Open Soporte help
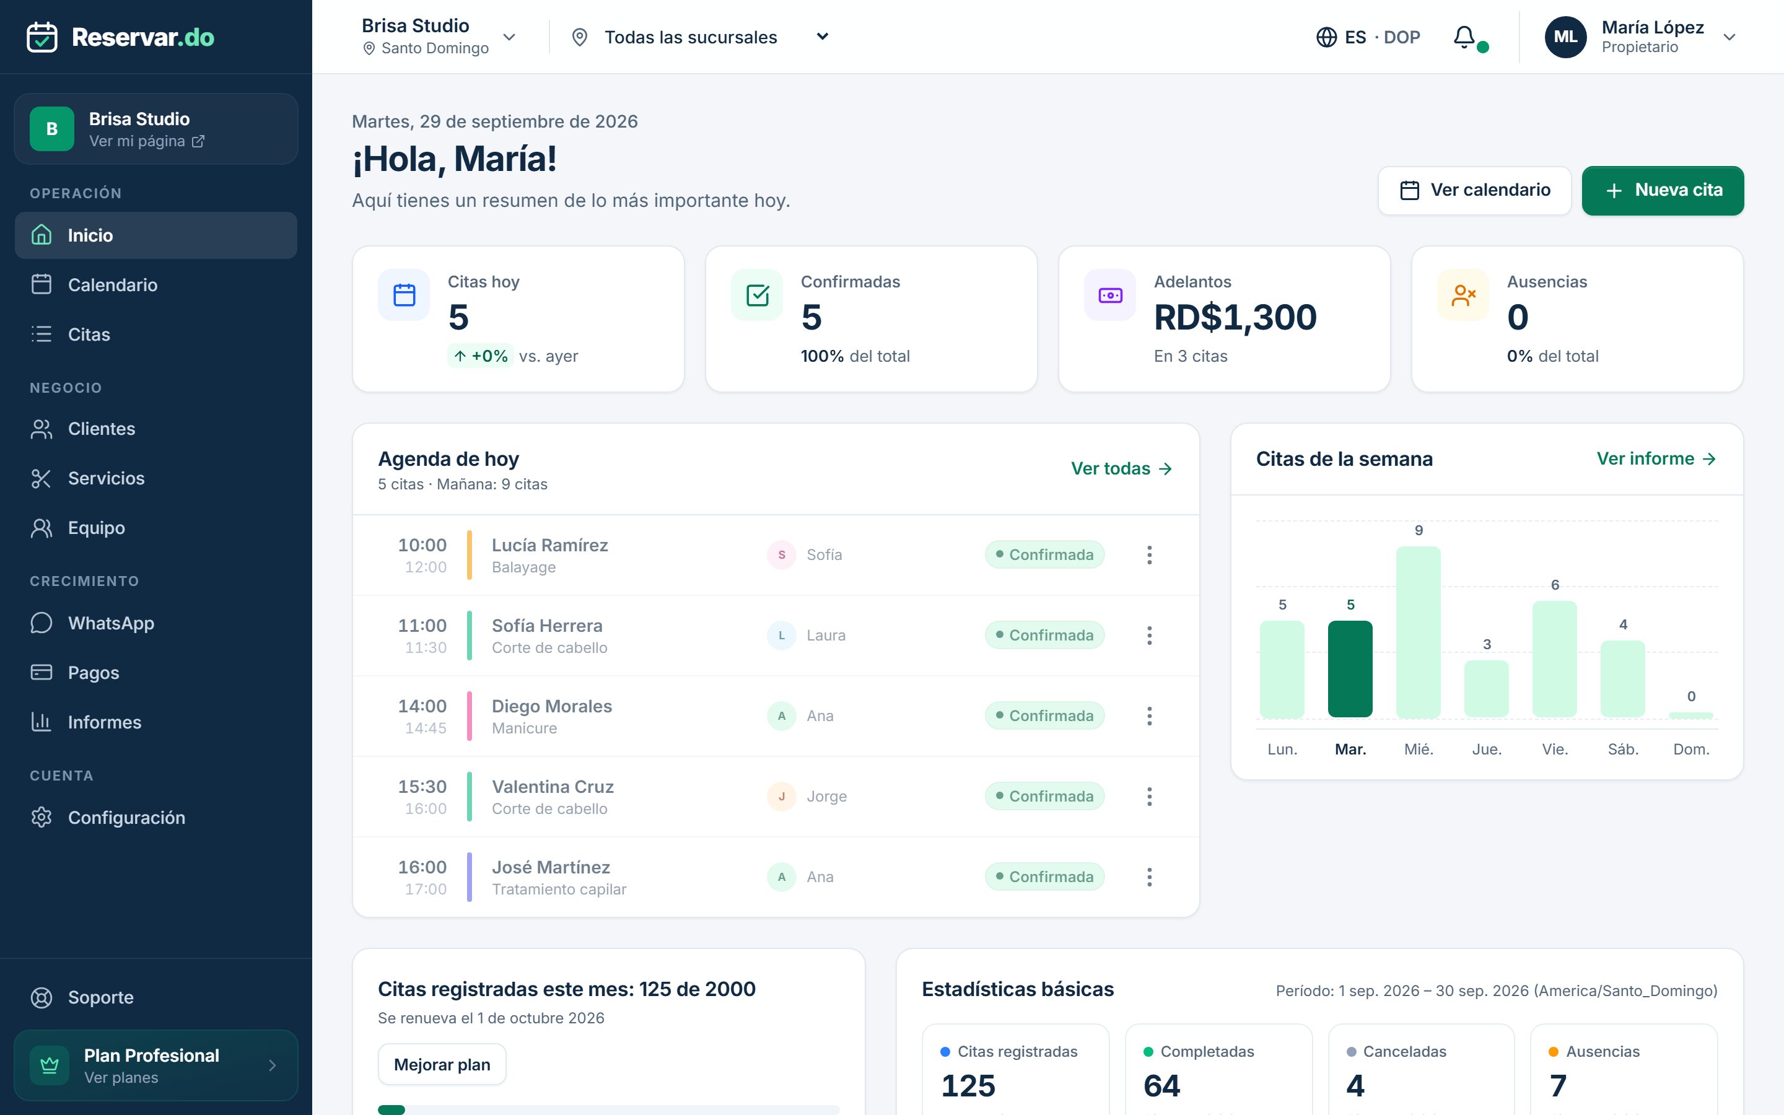The image size is (1784, 1115). 156,997
